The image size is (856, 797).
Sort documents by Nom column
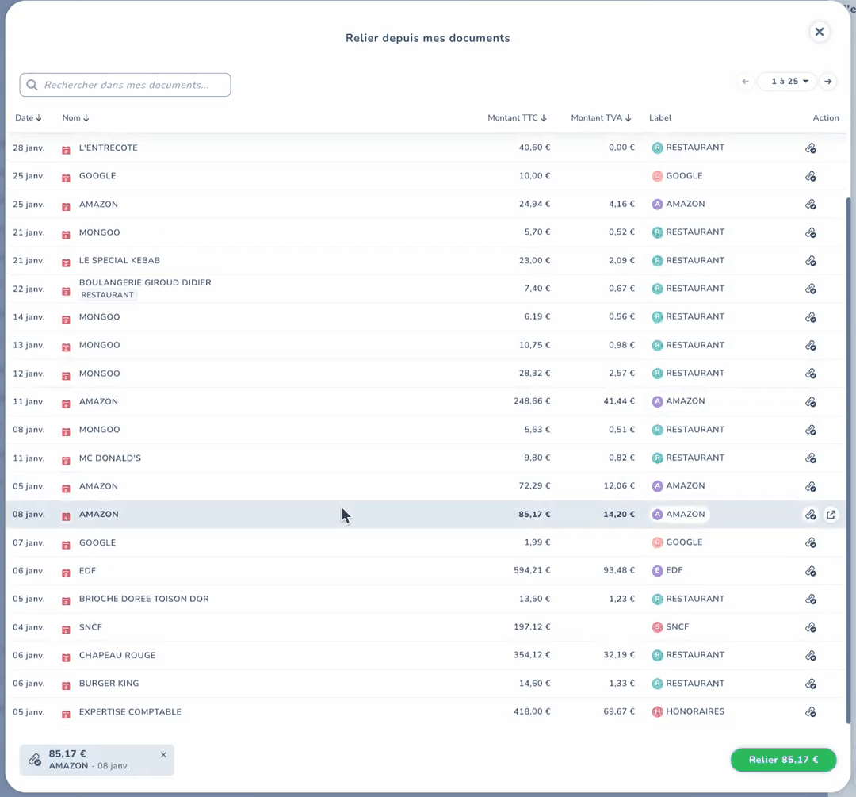pyautogui.click(x=75, y=117)
